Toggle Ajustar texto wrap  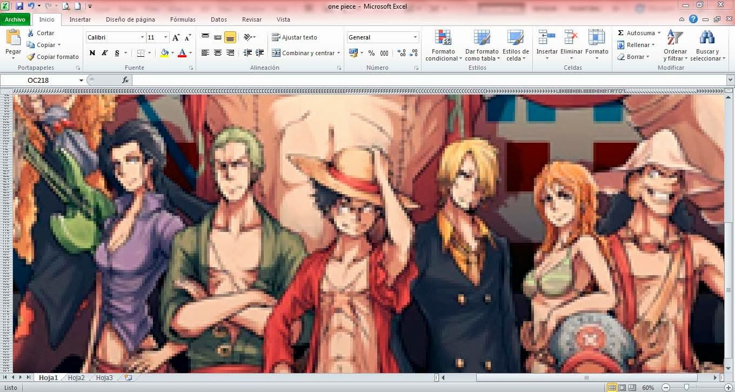[x=295, y=37]
